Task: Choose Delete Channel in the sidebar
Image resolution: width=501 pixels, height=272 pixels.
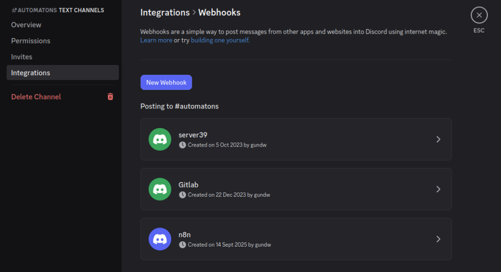Action: click(36, 97)
